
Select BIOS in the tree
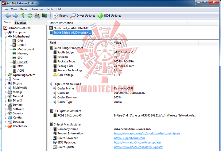(18, 66)
